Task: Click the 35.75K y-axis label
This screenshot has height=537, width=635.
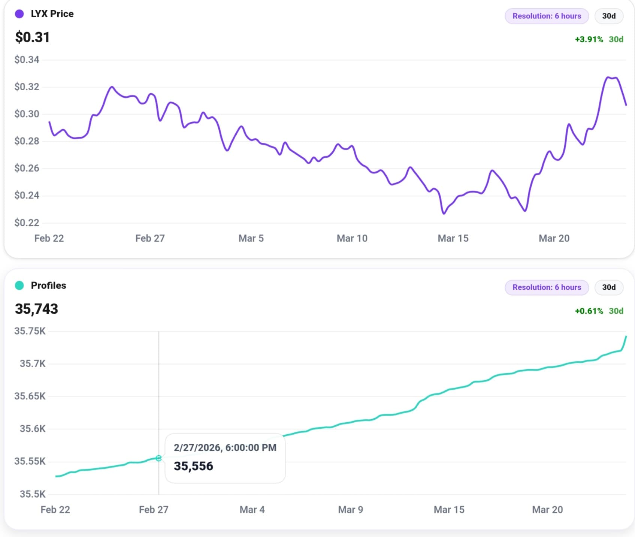Action: (30, 331)
